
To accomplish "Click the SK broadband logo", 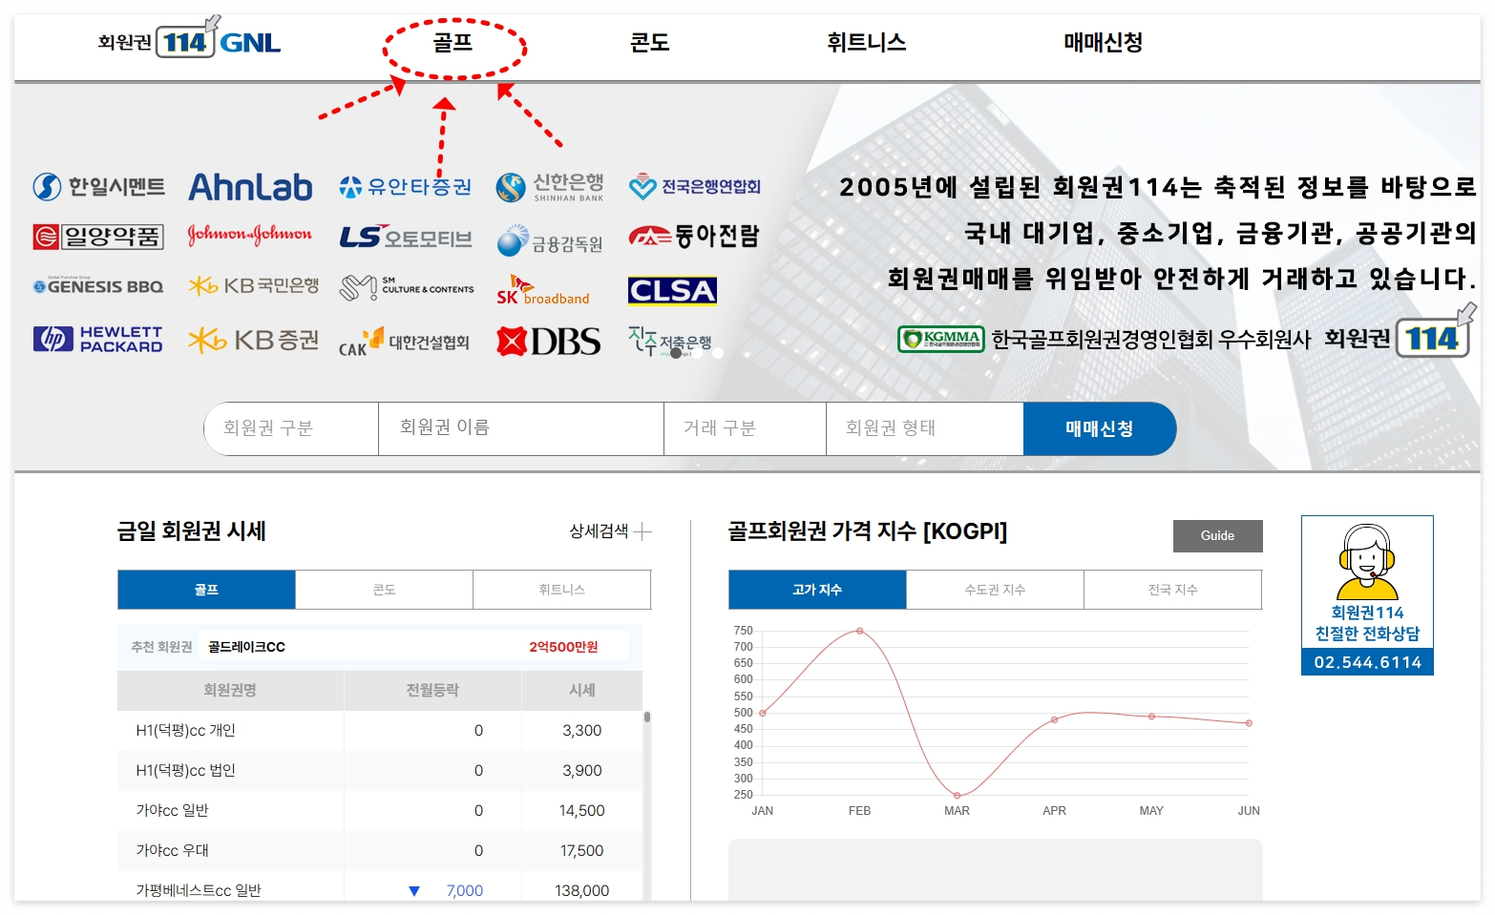I will (x=543, y=291).
